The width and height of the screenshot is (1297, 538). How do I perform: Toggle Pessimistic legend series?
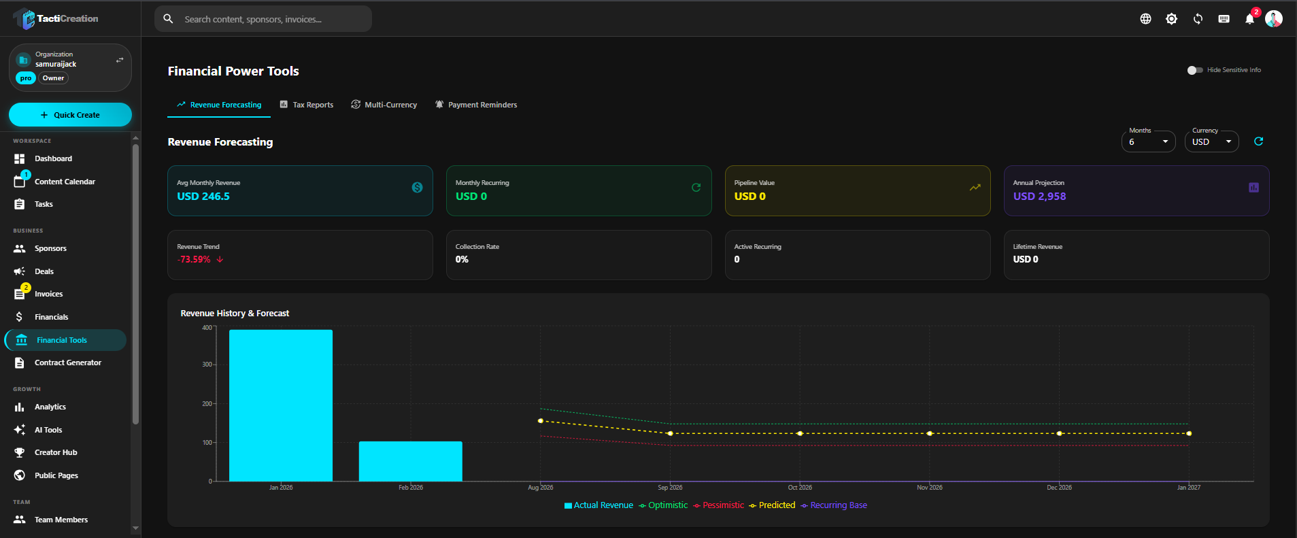tap(719, 505)
